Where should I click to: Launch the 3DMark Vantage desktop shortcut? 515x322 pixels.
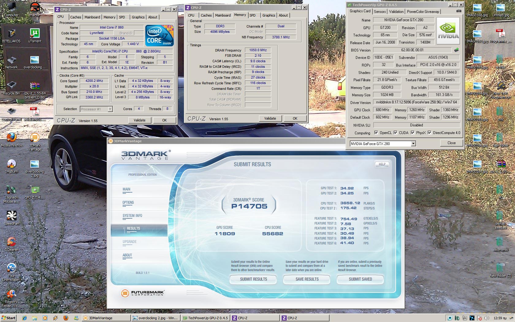35,140
